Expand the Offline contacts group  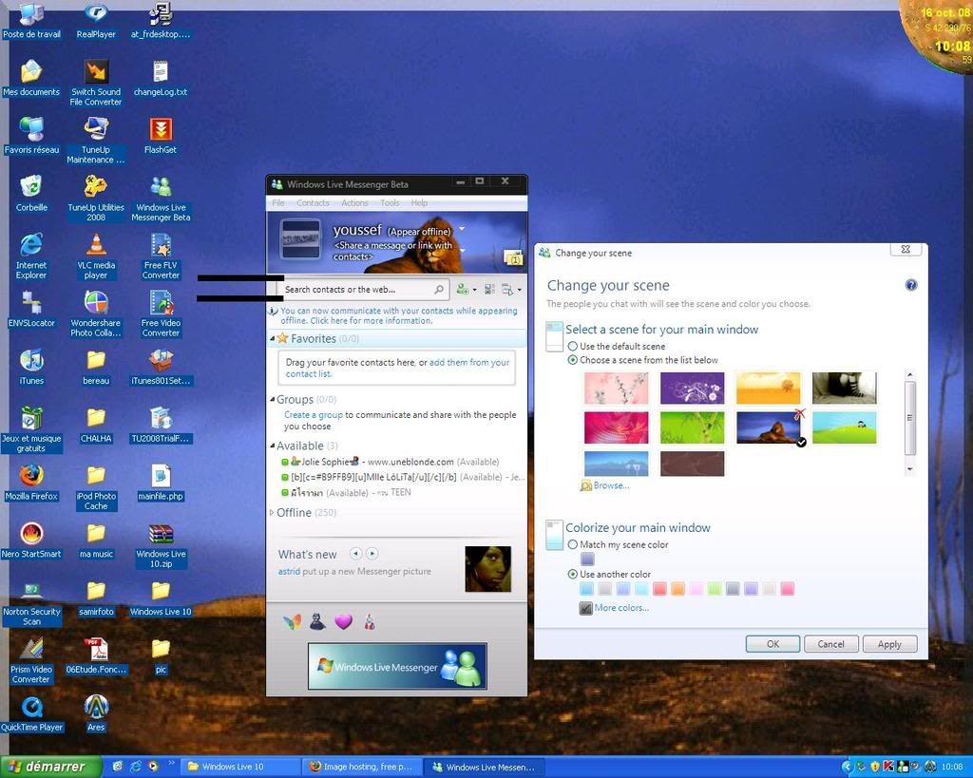point(273,513)
